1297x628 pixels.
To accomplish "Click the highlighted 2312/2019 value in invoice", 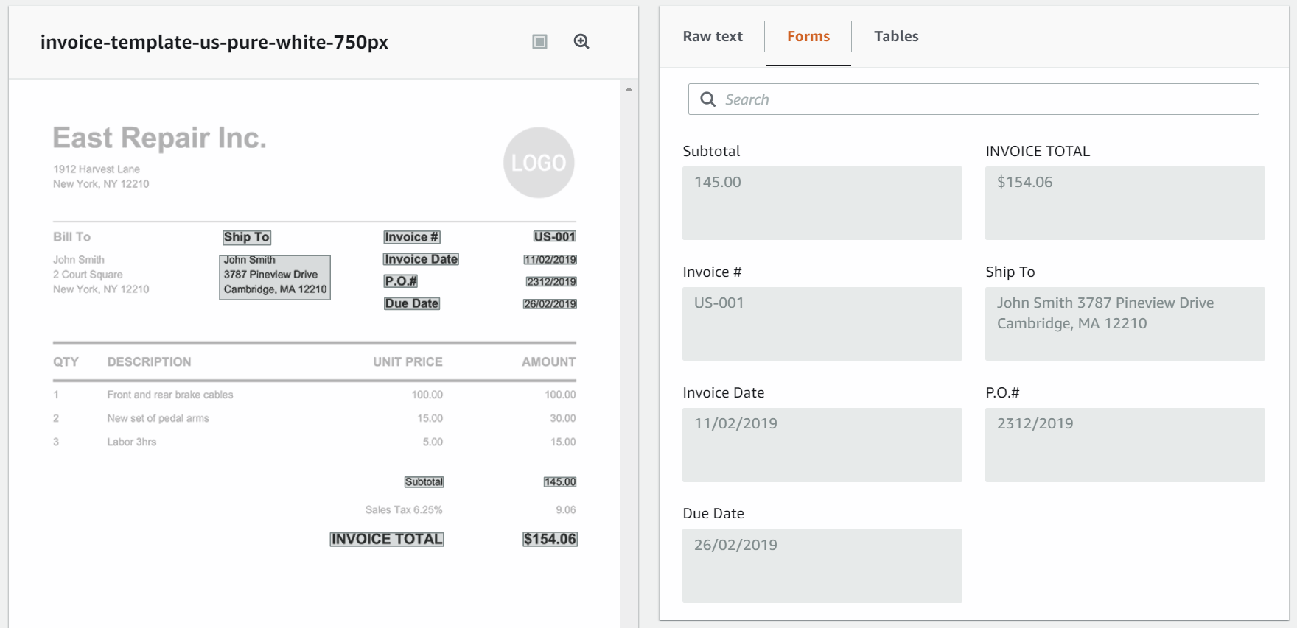I will 551,282.
